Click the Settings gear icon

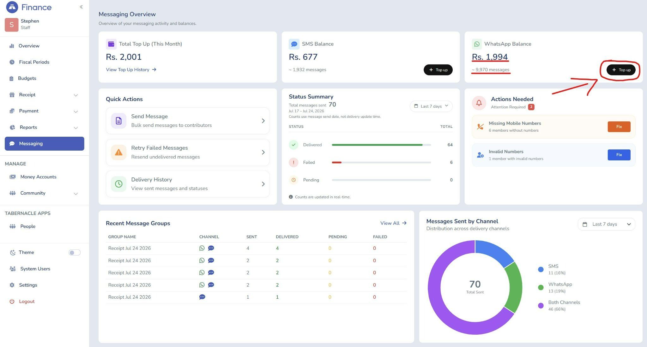pos(12,285)
